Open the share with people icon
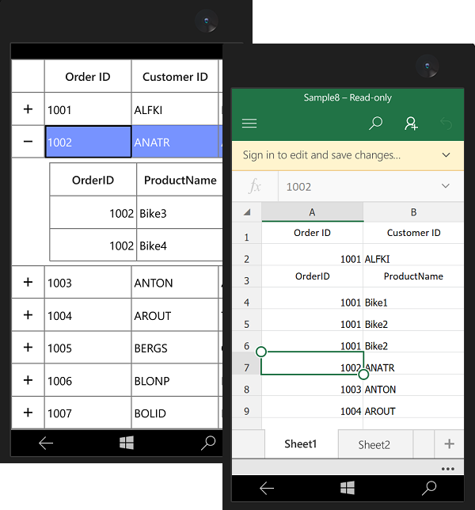475x510 pixels. [x=411, y=124]
